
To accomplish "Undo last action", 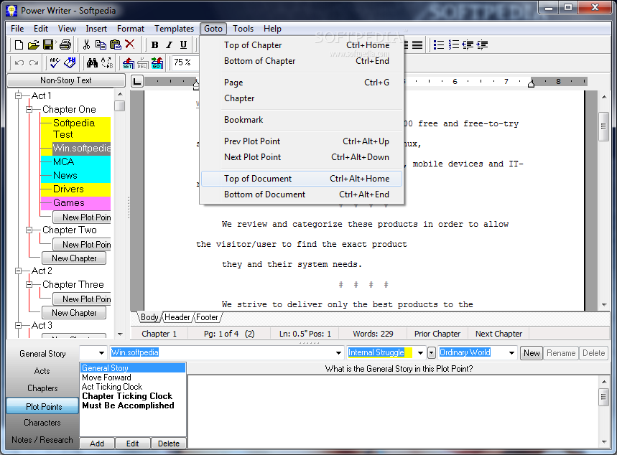I will pos(19,62).
